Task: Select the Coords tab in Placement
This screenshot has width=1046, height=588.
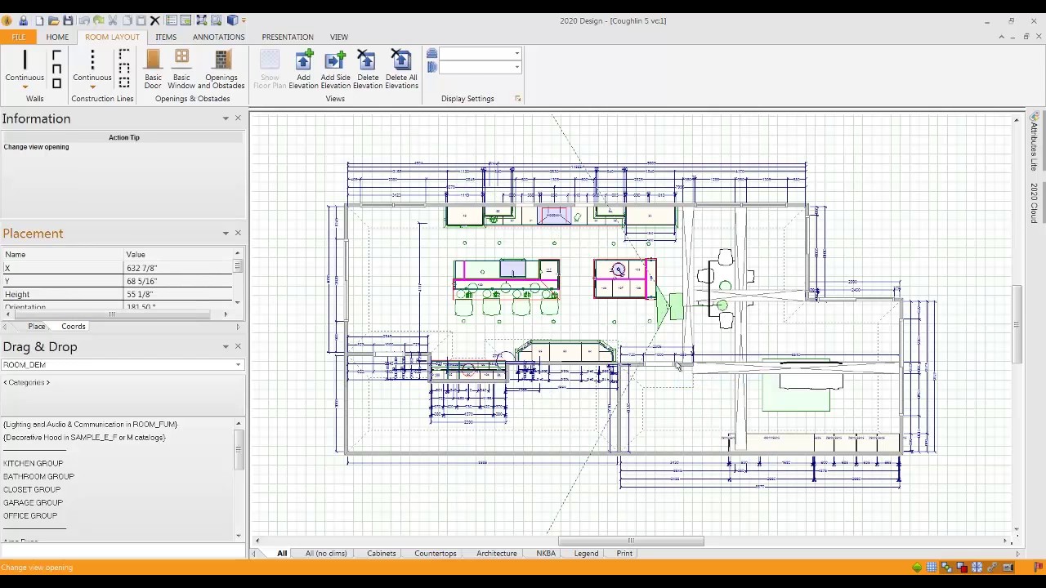Action: pos(73,326)
